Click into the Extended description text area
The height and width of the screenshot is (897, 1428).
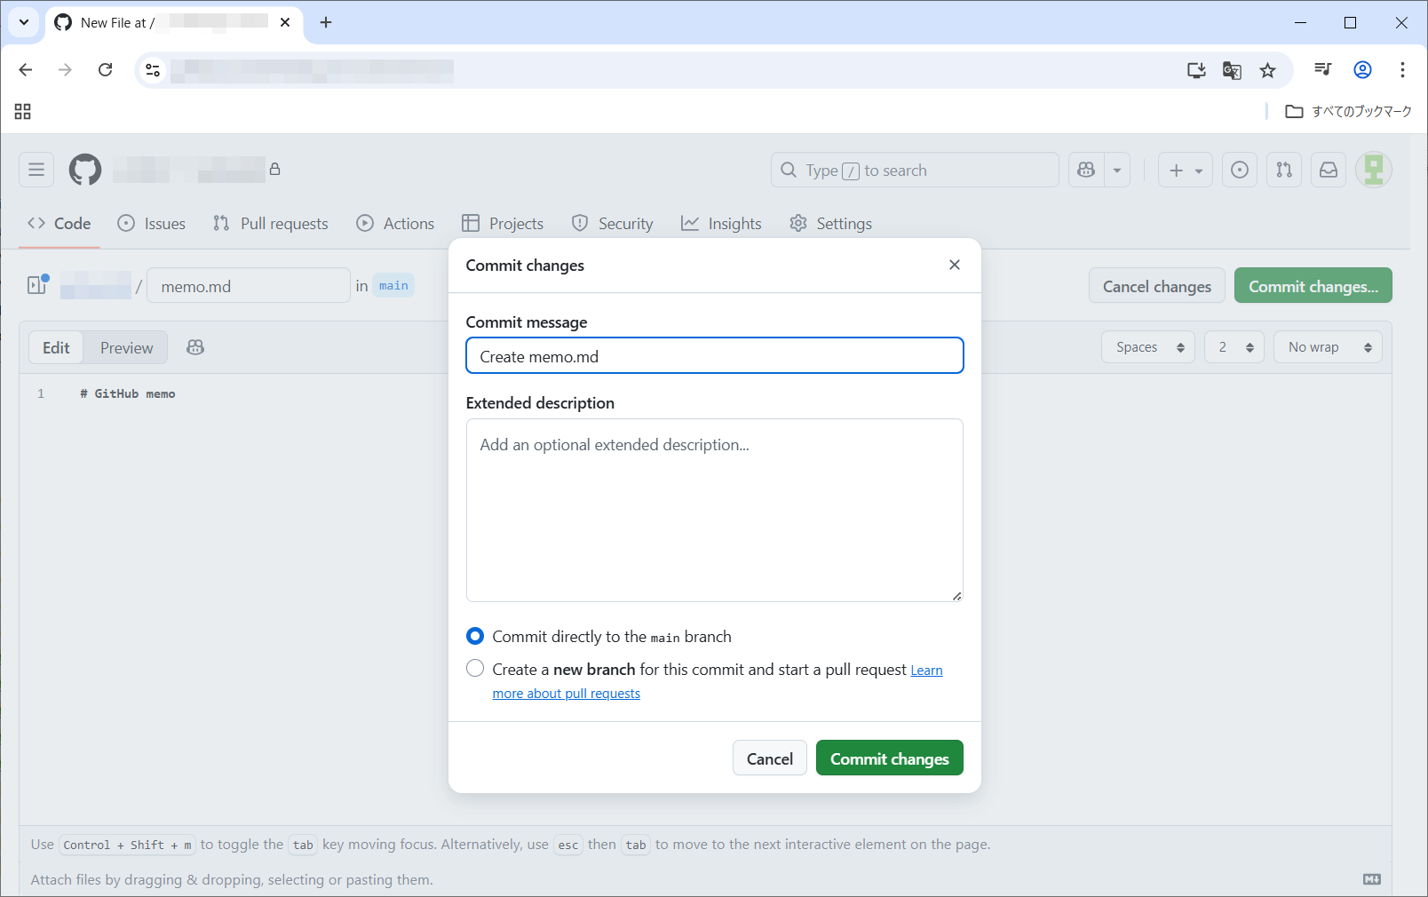pos(714,511)
